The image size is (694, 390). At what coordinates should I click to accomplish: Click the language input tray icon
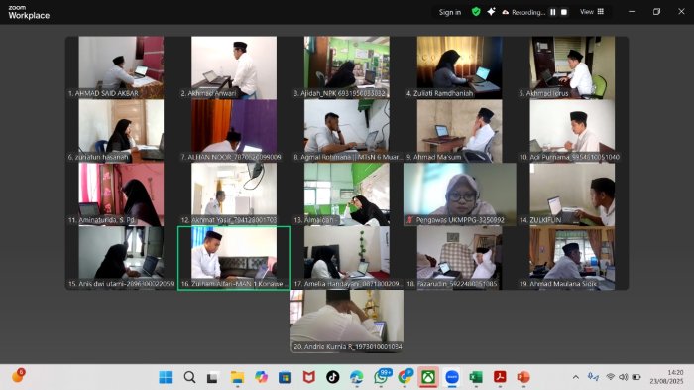click(593, 377)
